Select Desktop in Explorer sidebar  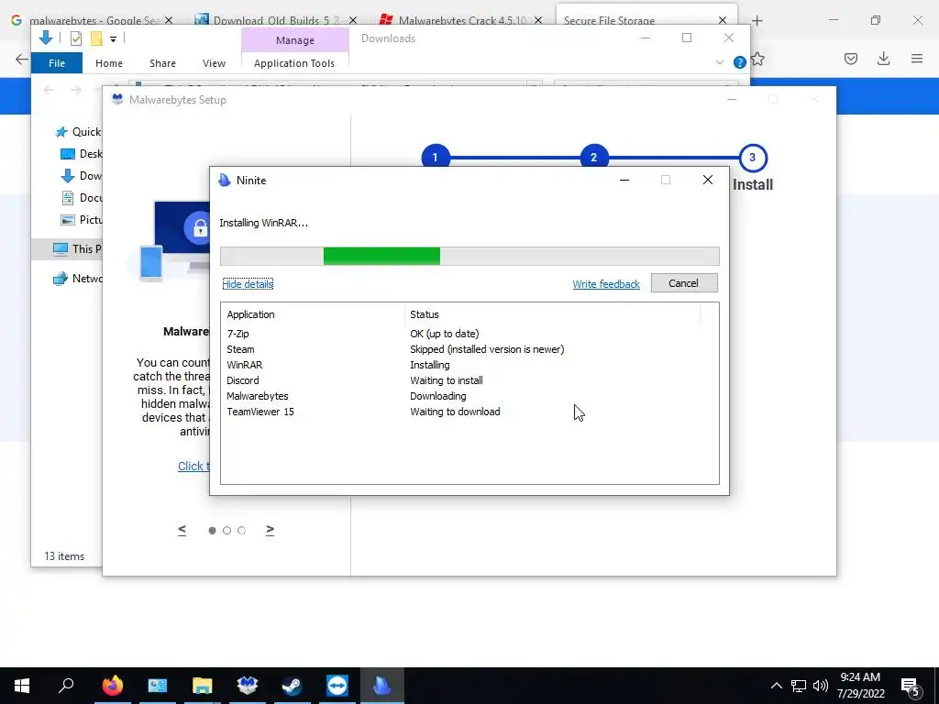(x=82, y=154)
